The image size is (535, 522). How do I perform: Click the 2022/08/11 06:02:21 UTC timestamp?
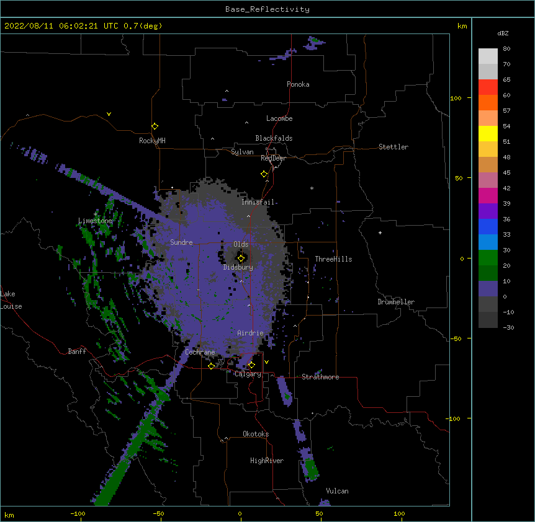(x=61, y=26)
